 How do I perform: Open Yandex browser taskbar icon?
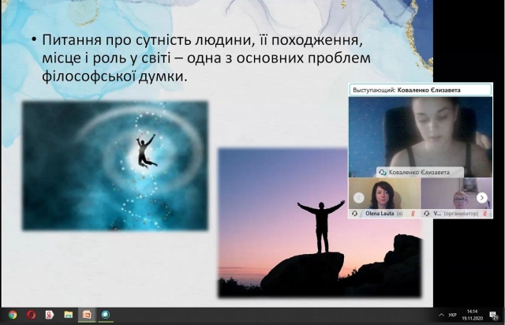click(x=49, y=315)
